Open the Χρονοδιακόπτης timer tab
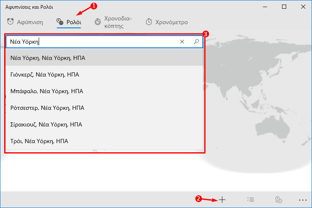The width and height of the screenshot is (312, 208). (x=113, y=22)
